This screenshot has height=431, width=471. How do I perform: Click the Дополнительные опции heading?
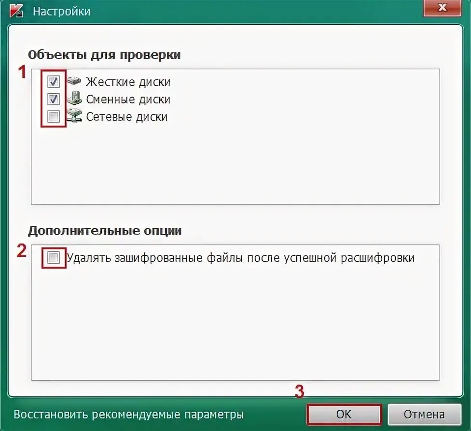[x=105, y=231]
